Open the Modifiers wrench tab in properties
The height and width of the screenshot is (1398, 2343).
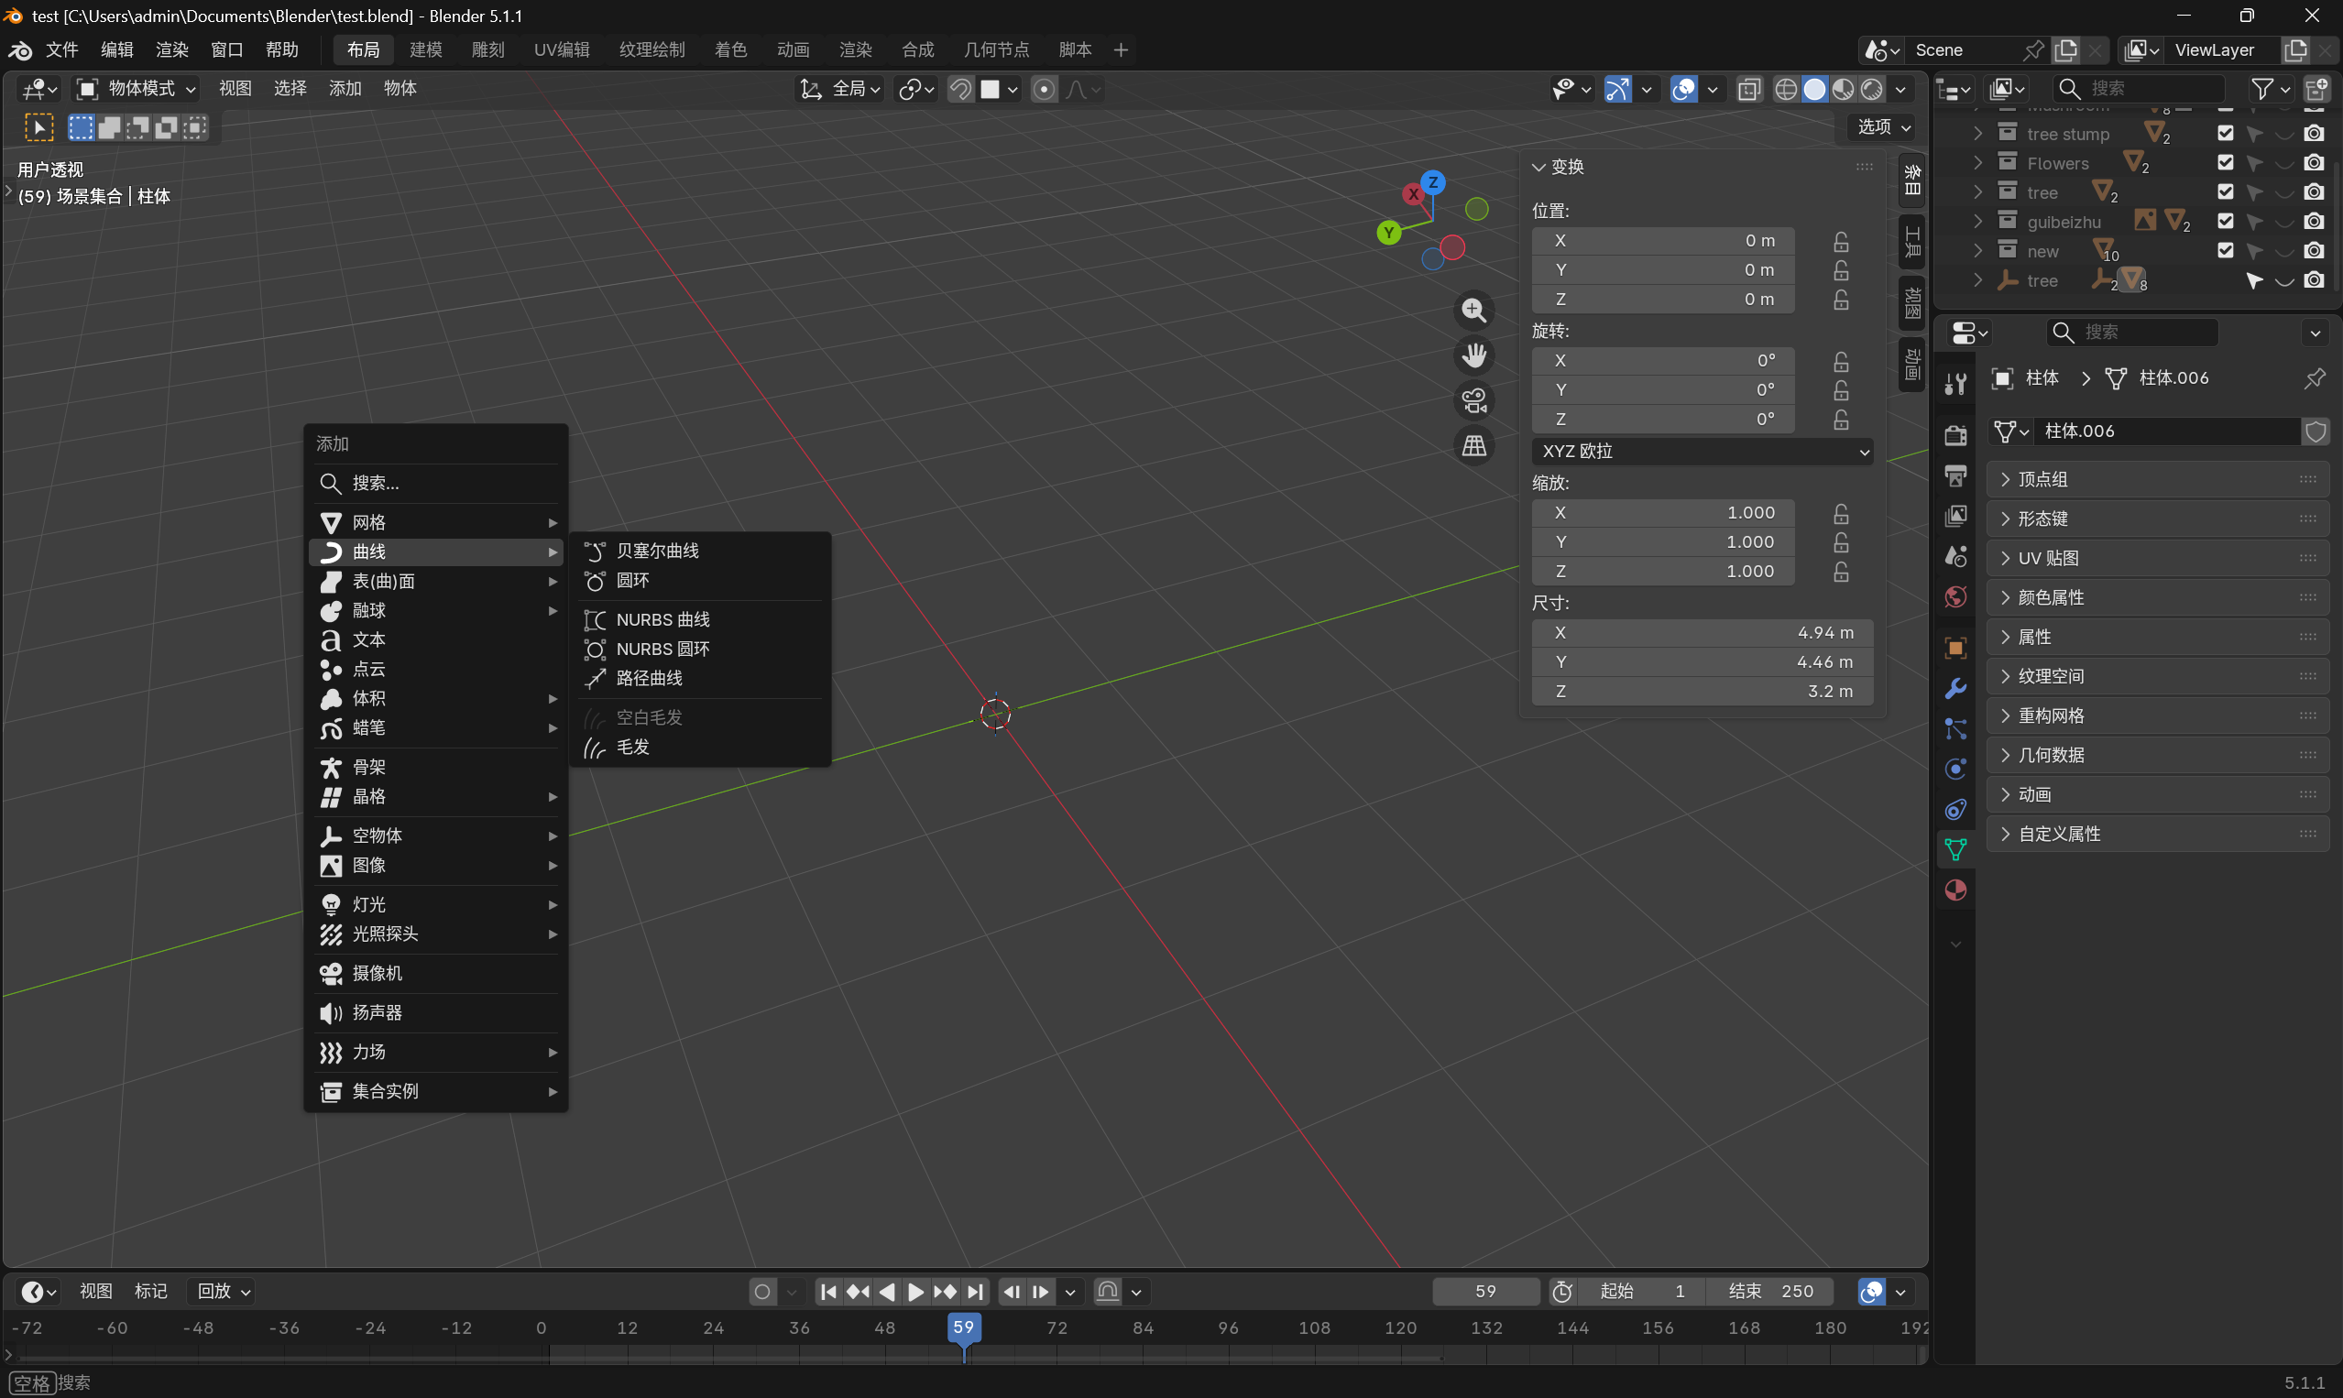[x=1954, y=689]
